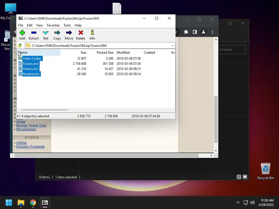Select the Copy toolbar button
Image resolution: width=279 pixels, height=209 pixels.
(x=57, y=35)
